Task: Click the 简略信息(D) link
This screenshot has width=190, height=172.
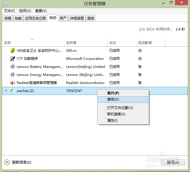Action: [22, 162]
